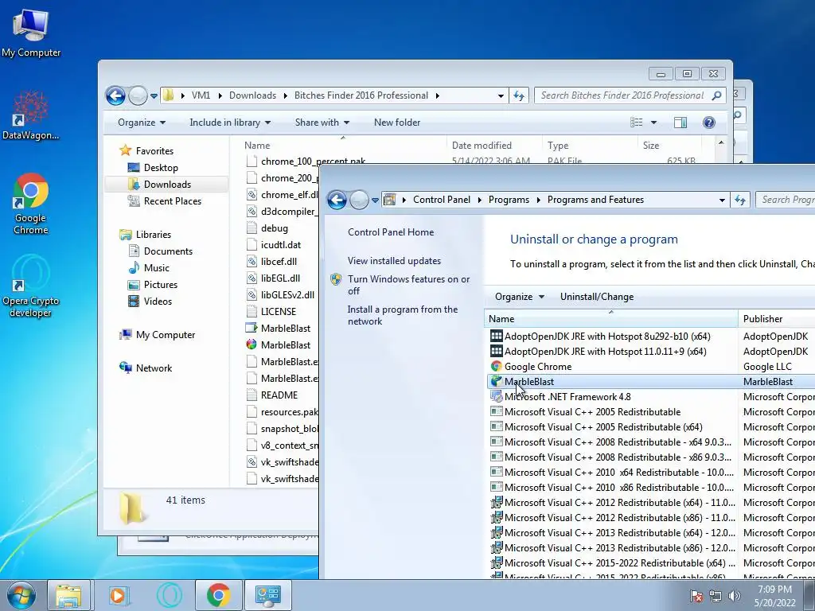Change view using the Explorer view icon

coord(637,123)
